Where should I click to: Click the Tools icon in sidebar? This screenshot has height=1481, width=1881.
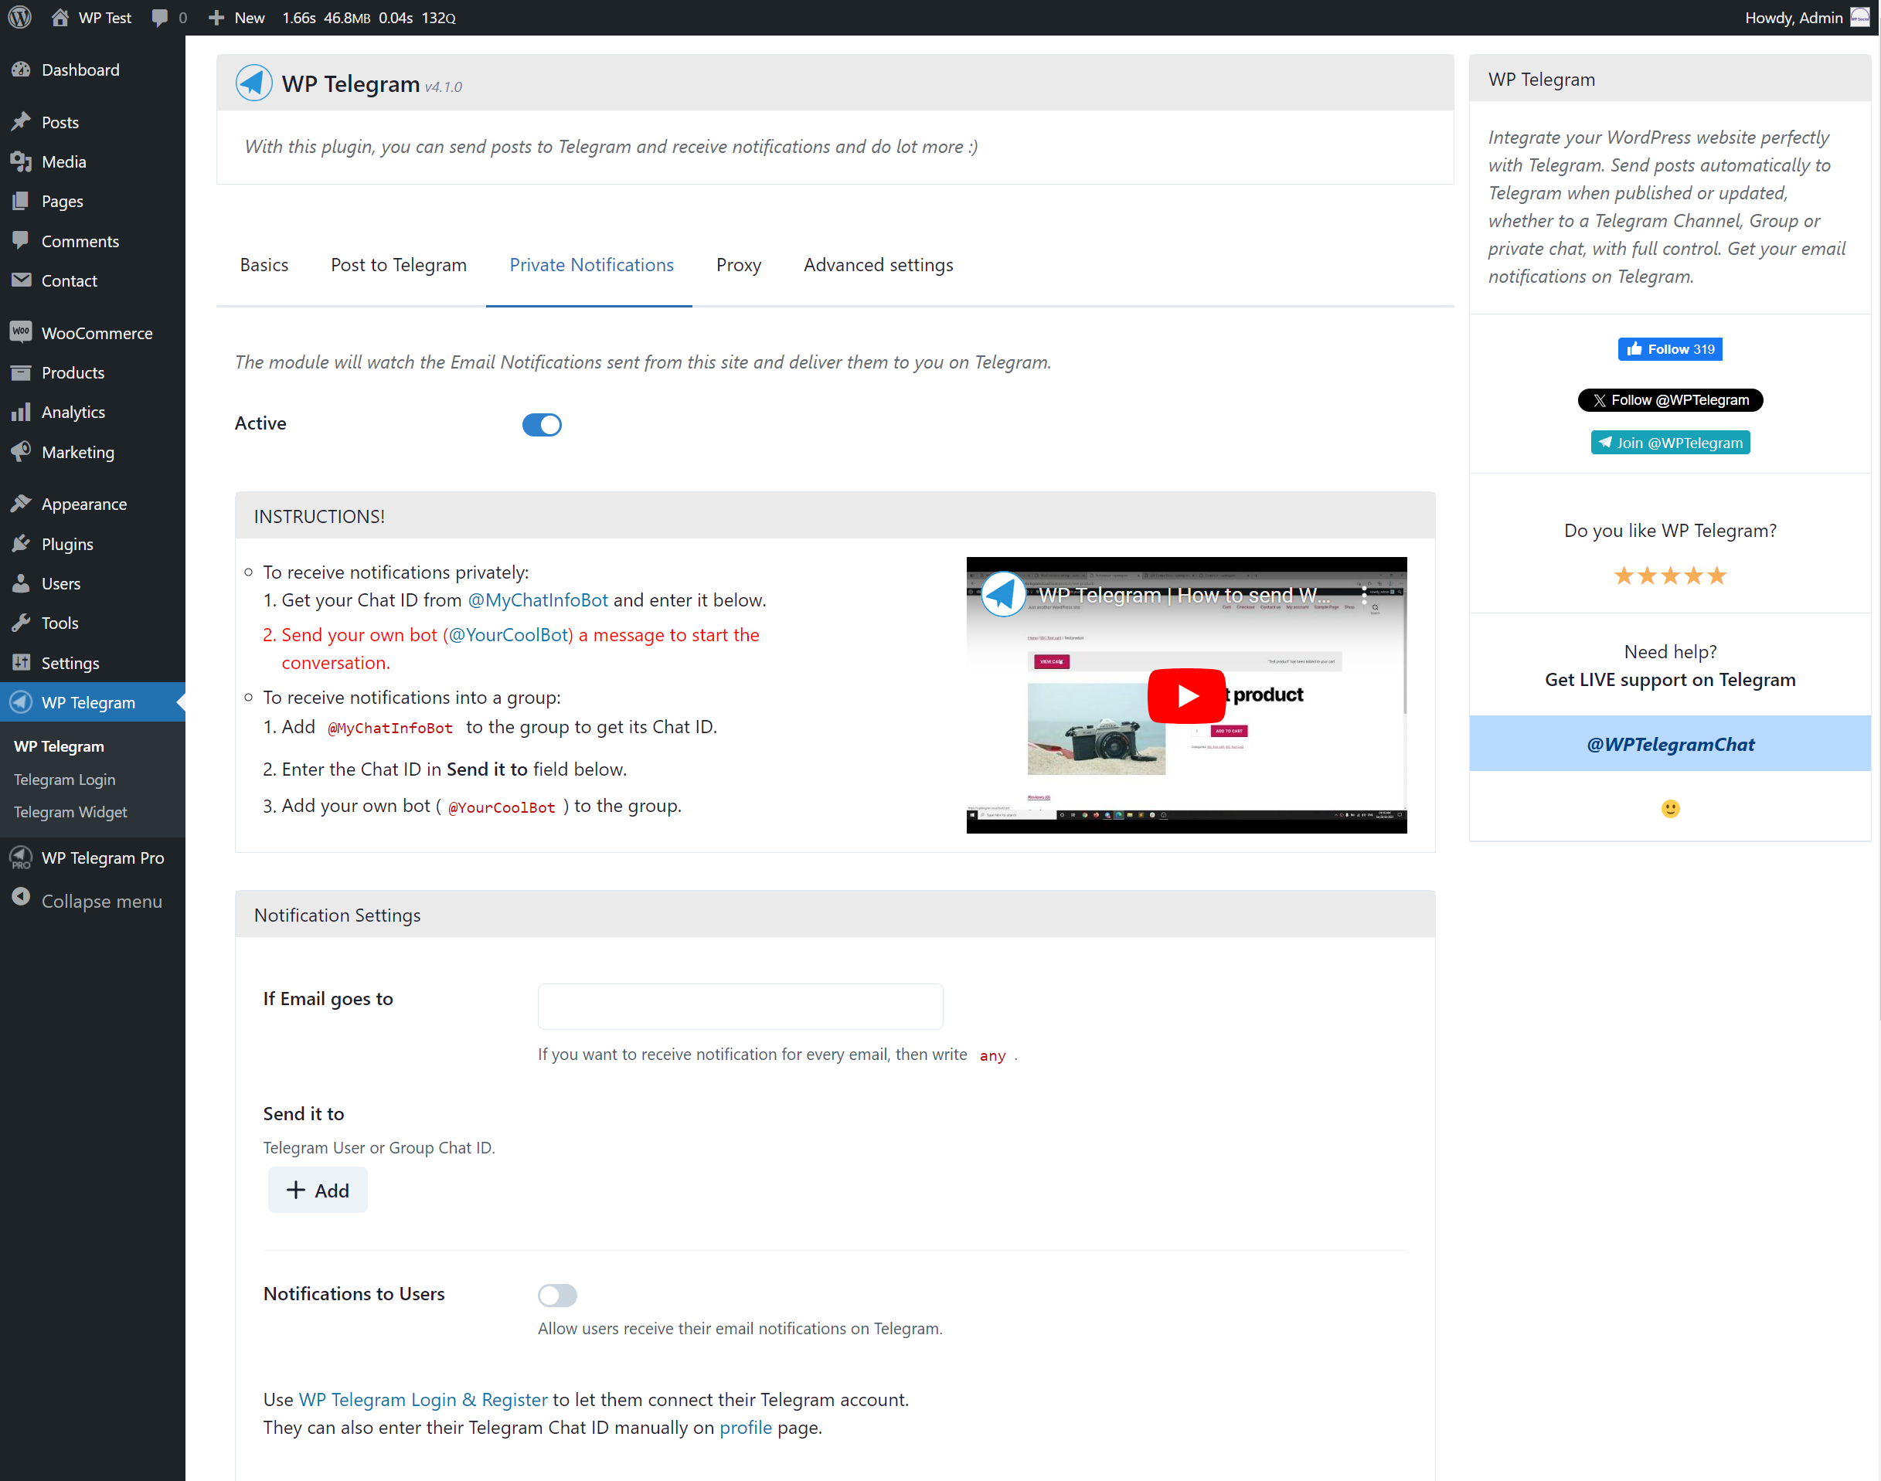25,621
